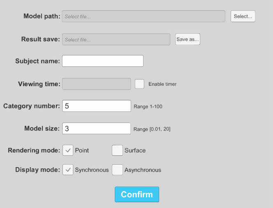The image size is (273, 208).
Task: Click the Category number input box
Action: [x=96, y=106]
